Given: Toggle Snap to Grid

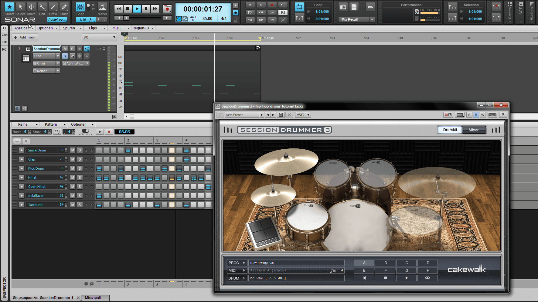Looking at the screenshot, I should (80, 7).
